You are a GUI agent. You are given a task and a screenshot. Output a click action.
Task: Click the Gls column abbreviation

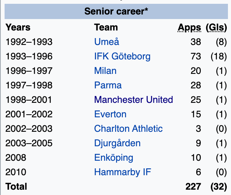(x=217, y=27)
